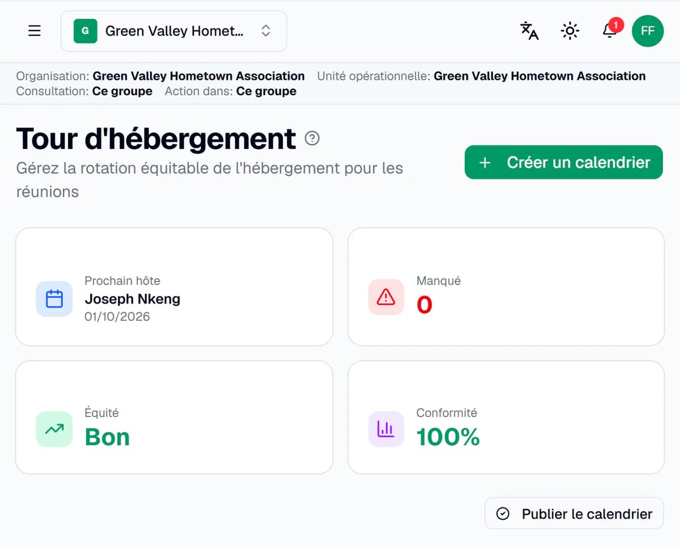Screen dimensions: 680x548
Task: Click the blue calendar icon on Prochain hôte card
Action: tap(54, 298)
